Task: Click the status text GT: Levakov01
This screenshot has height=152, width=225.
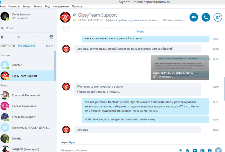Action: 20,18
